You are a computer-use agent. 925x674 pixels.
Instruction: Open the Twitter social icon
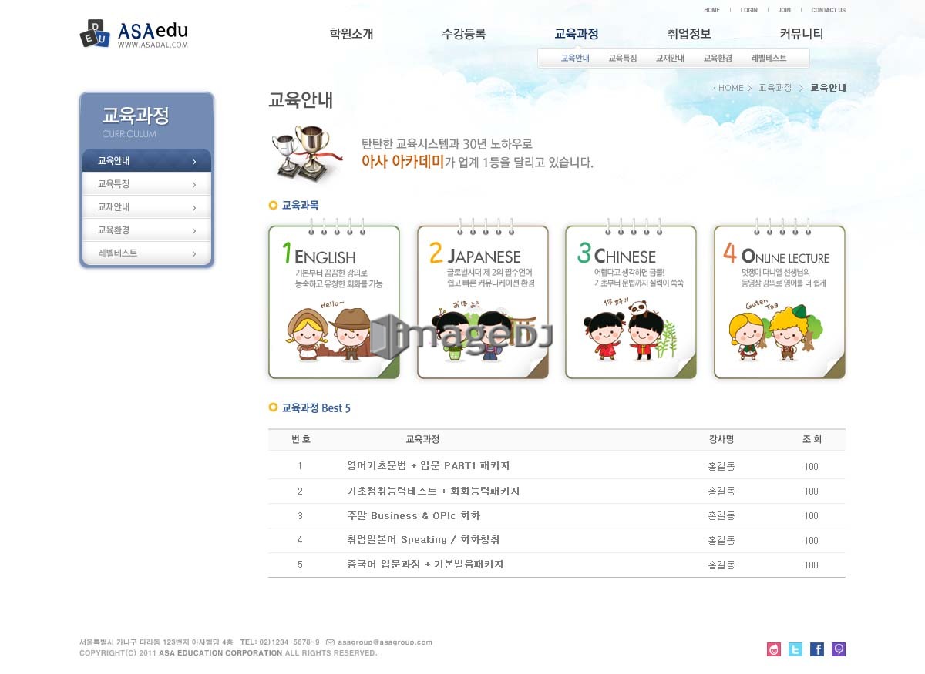click(795, 649)
